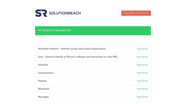186x104 pixels.
Task: Click Operational status beside the Sync row
Action: click(142, 57)
